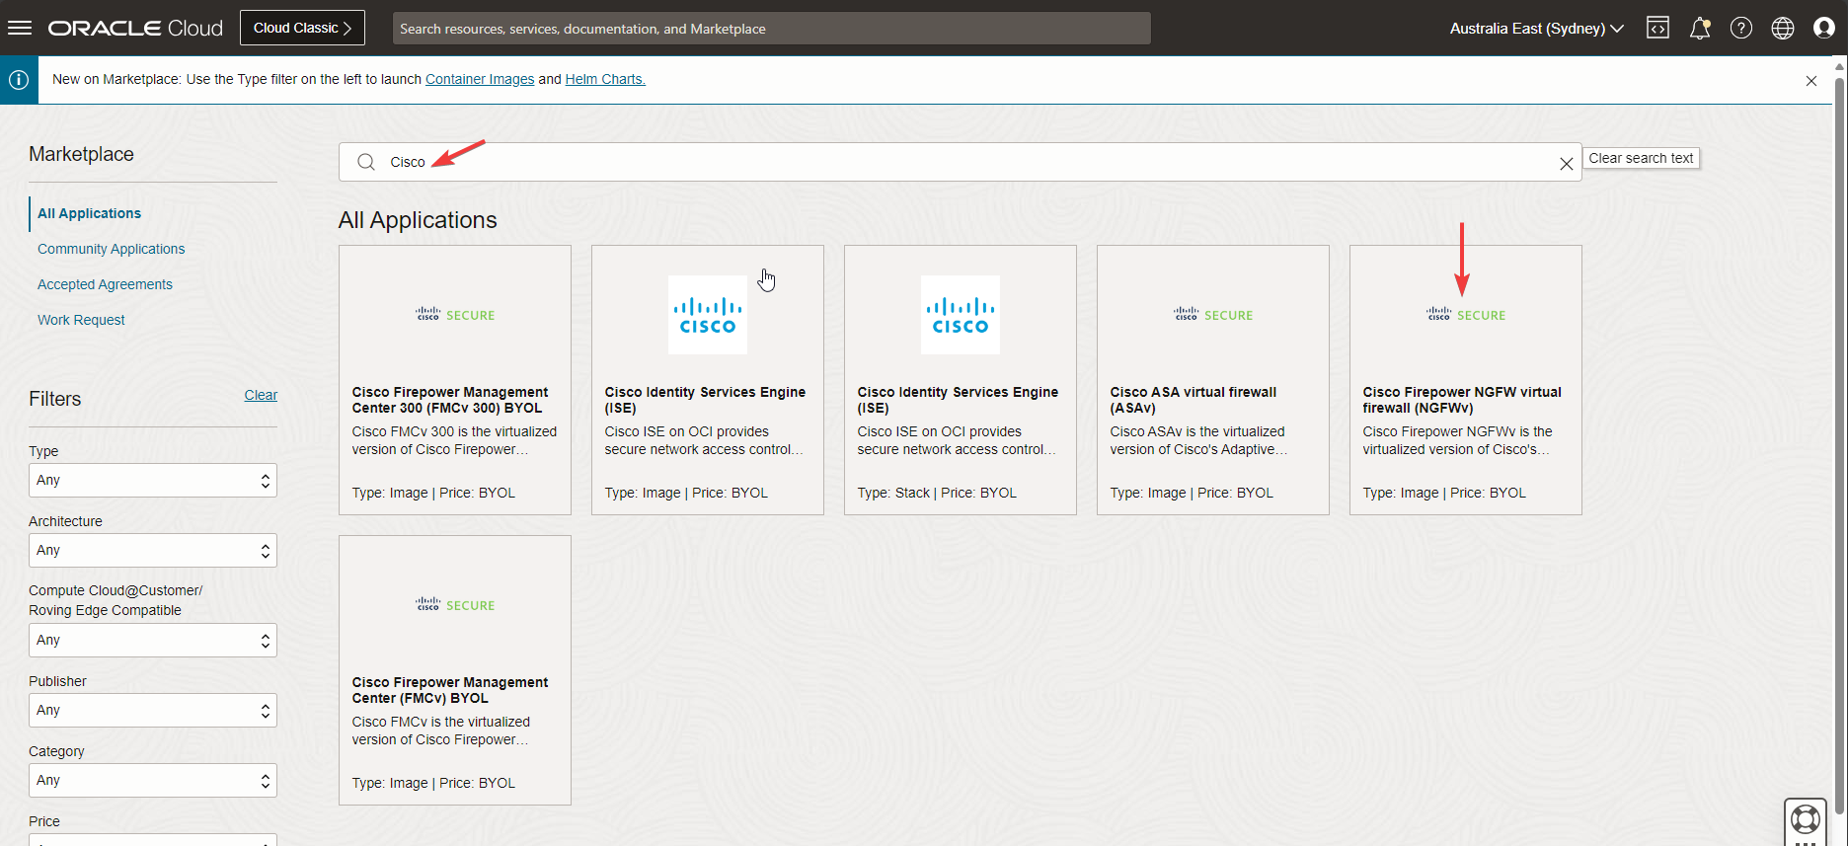The image size is (1848, 846).
Task: Open the hamburger navigation menu
Action: click(x=20, y=28)
